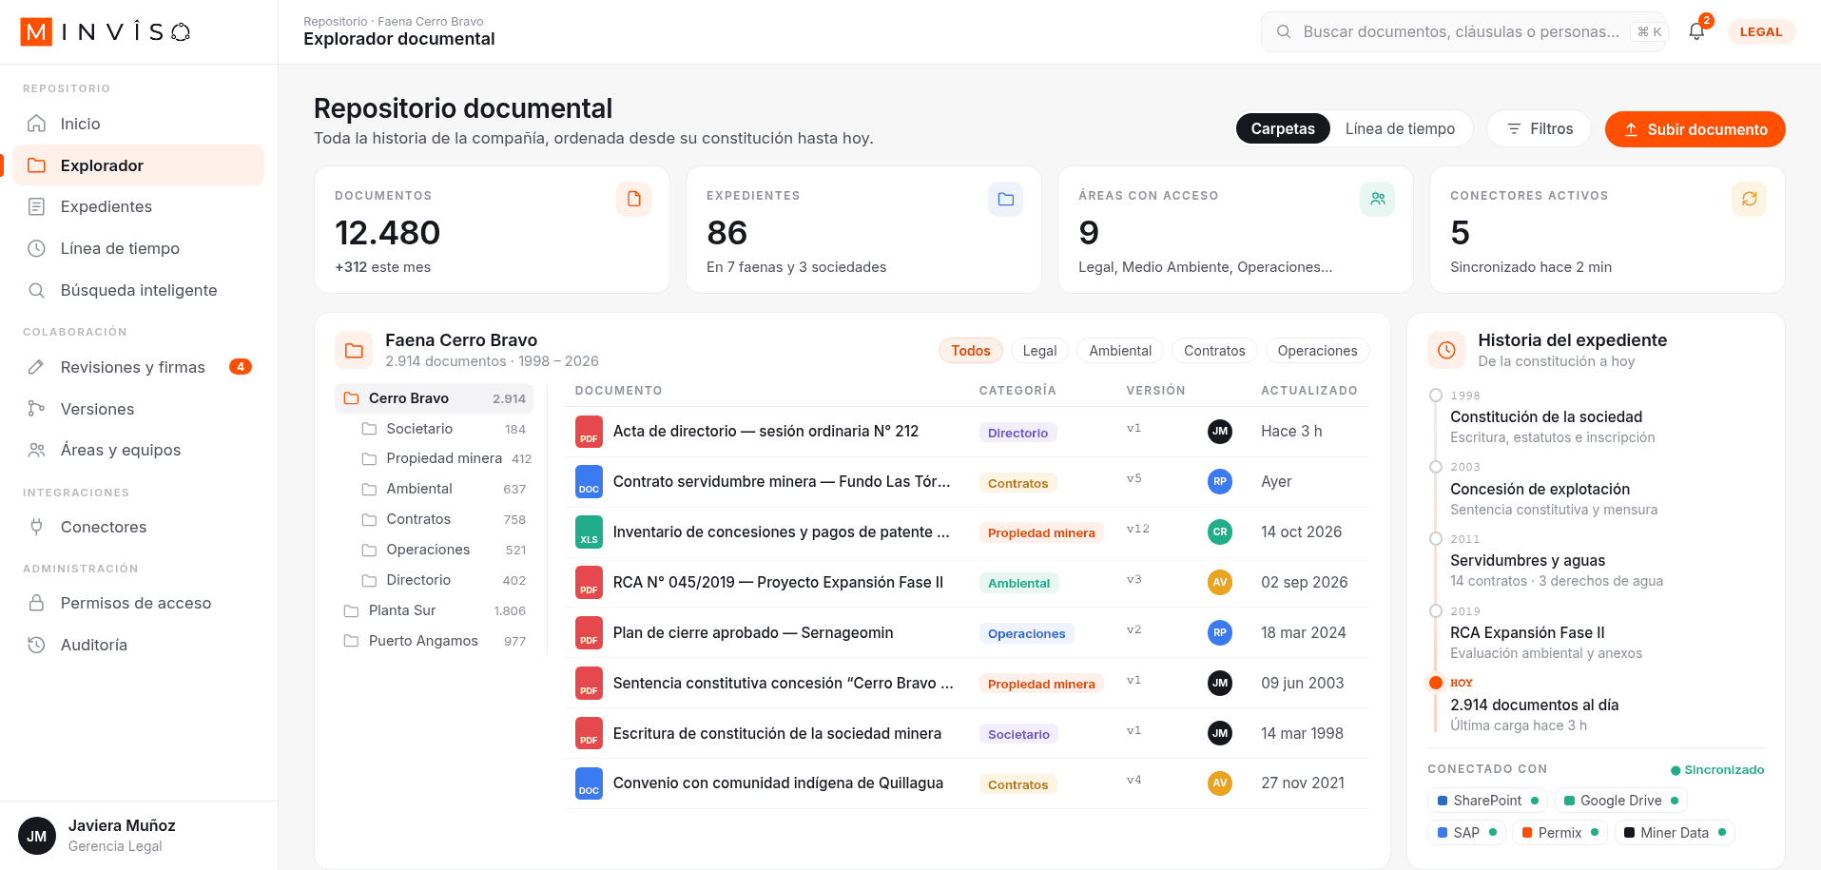
Task: Focus the document search field
Action: pos(1463,31)
